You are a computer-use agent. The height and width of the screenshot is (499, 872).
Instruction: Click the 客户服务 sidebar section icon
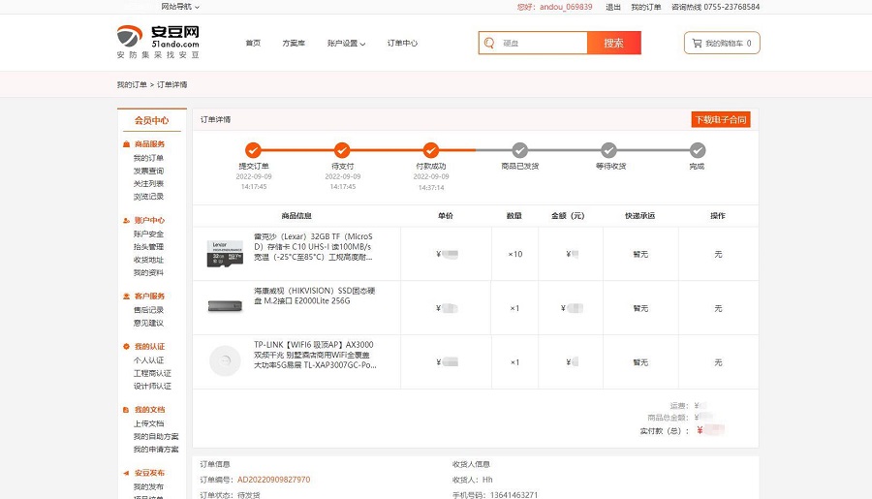126,296
